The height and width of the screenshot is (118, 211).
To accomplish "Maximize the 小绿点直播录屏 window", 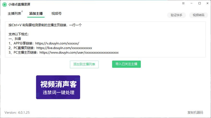I will coord(200,3).
